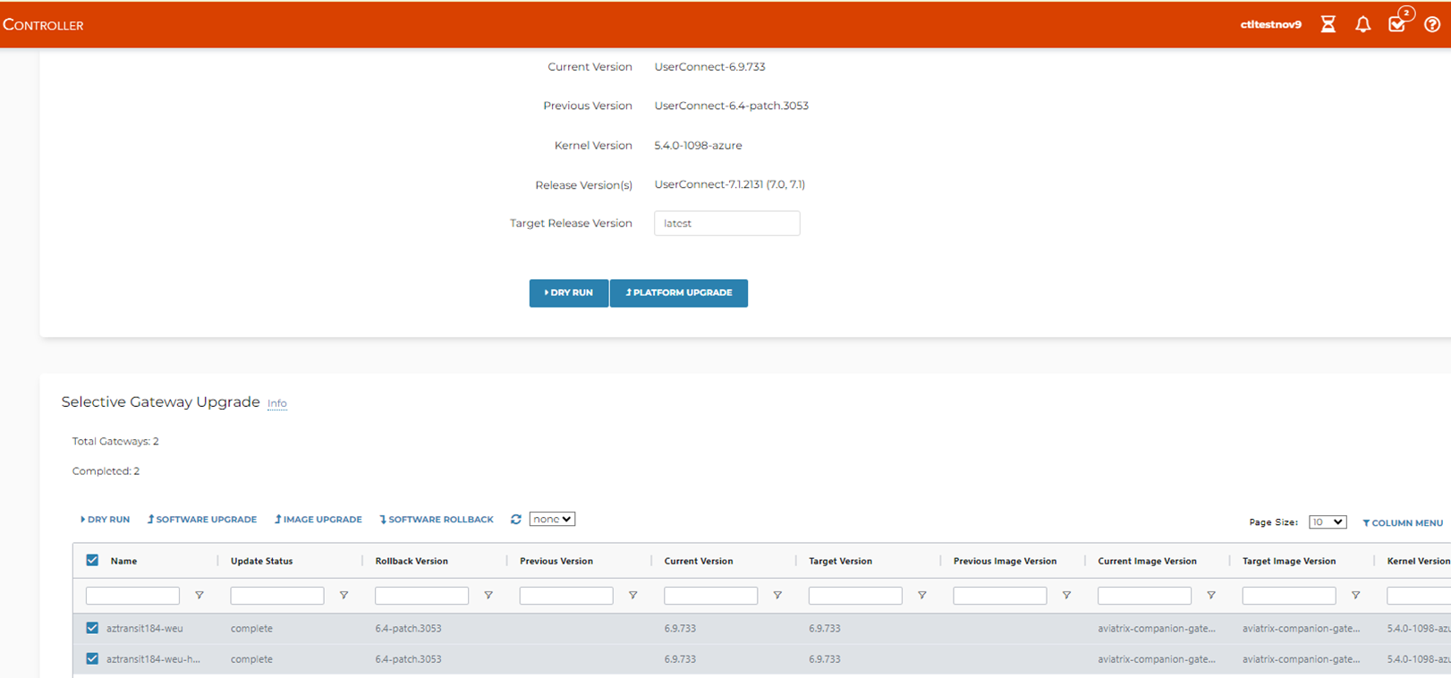Click 'complete' status in aztransit184-weu row
The image size is (1451, 678).
point(251,629)
